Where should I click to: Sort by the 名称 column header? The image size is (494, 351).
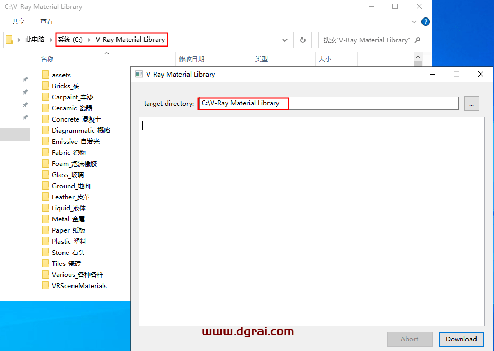click(47, 59)
